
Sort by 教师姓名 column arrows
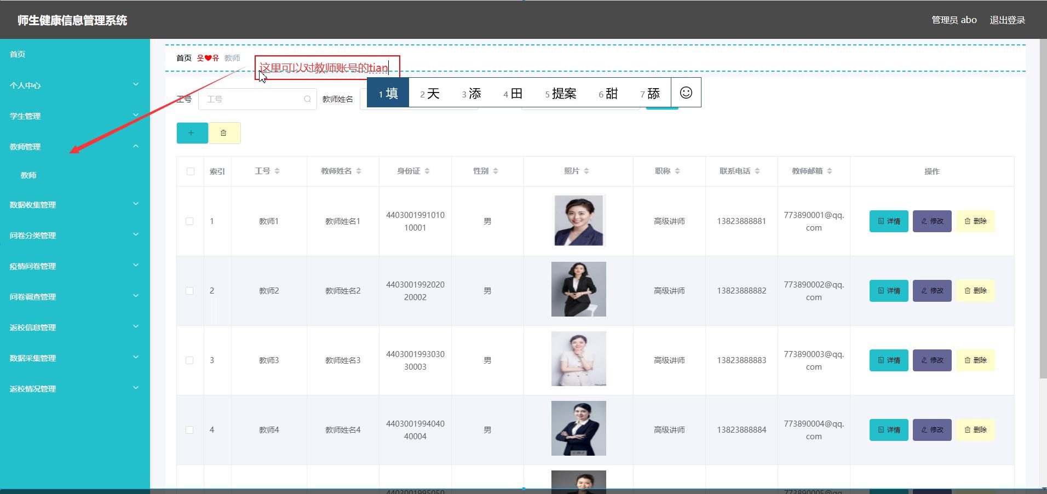359,171
